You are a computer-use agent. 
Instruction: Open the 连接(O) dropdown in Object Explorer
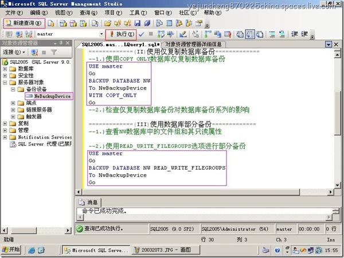click(x=14, y=52)
